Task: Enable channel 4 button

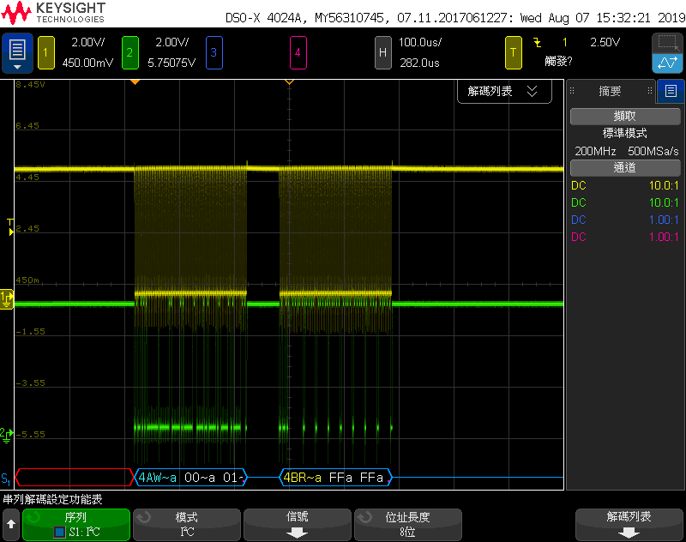Action: (298, 53)
